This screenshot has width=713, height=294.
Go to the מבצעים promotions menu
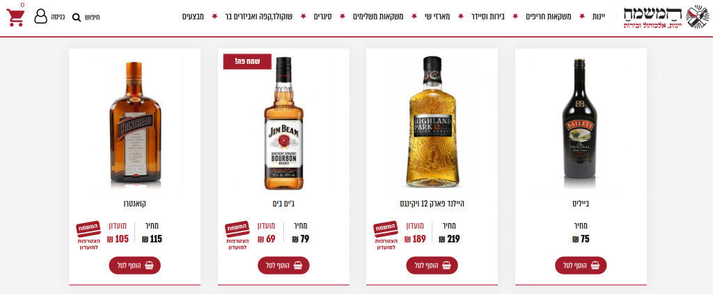(x=194, y=17)
